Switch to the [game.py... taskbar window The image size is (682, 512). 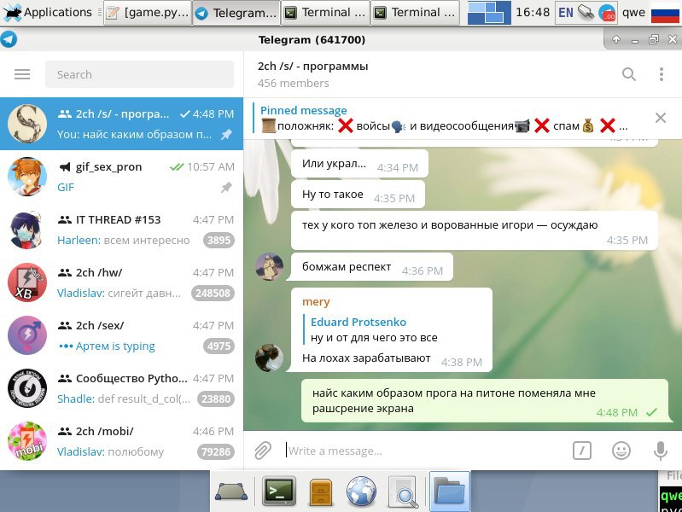tap(148, 13)
